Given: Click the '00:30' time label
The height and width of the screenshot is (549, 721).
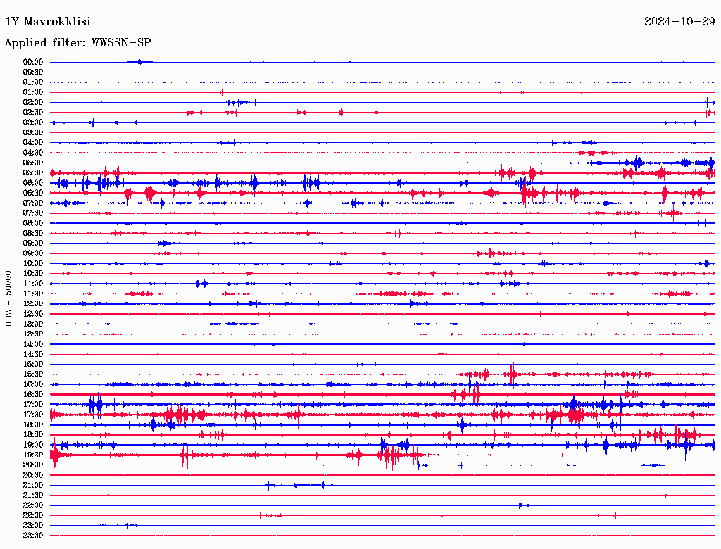Looking at the screenshot, I should point(32,72).
